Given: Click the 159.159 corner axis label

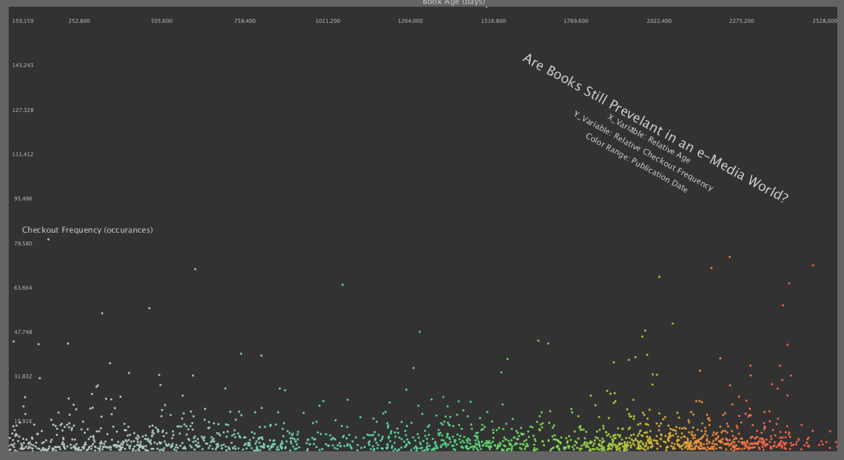Looking at the screenshot, I should [23, 21].
